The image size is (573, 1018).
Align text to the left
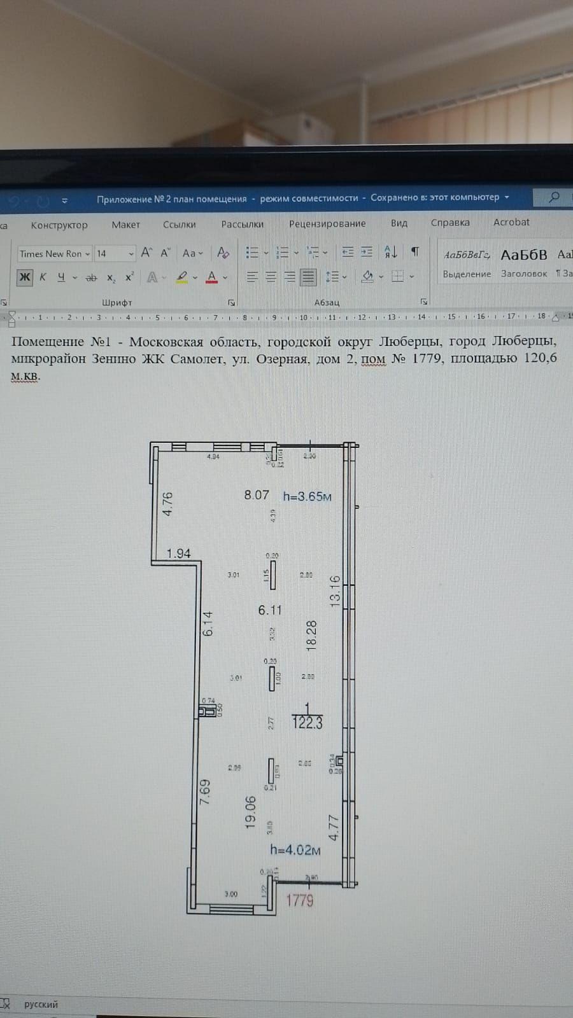coord(252,277)
